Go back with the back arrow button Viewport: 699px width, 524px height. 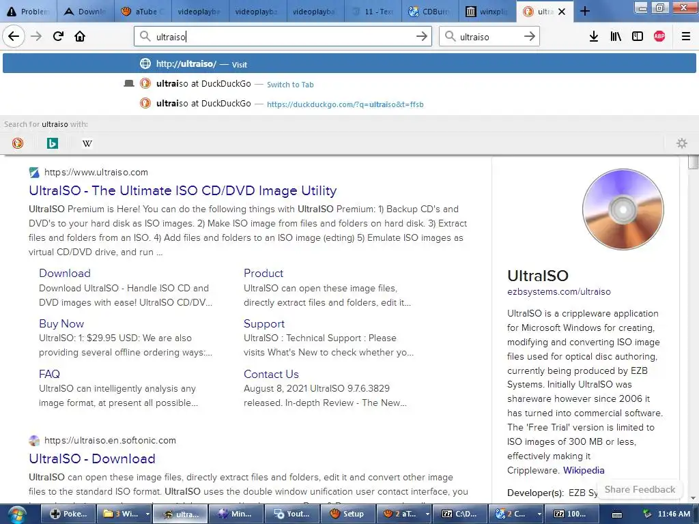pos(14,36)
